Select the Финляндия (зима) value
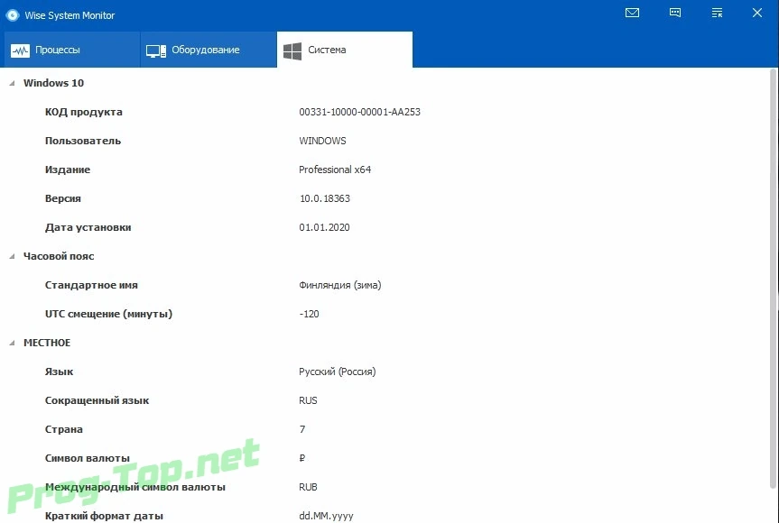This screenshot has height=523, width=779. (x=340, y=285)
